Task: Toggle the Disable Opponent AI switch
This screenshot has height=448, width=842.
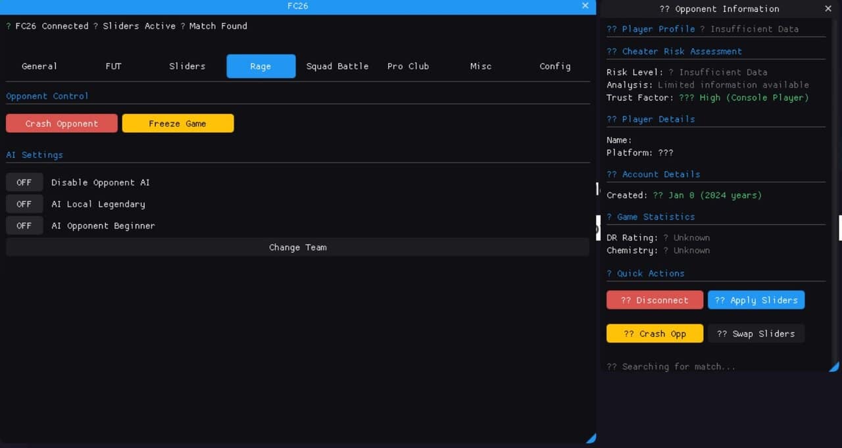Action: pos(24,182)
